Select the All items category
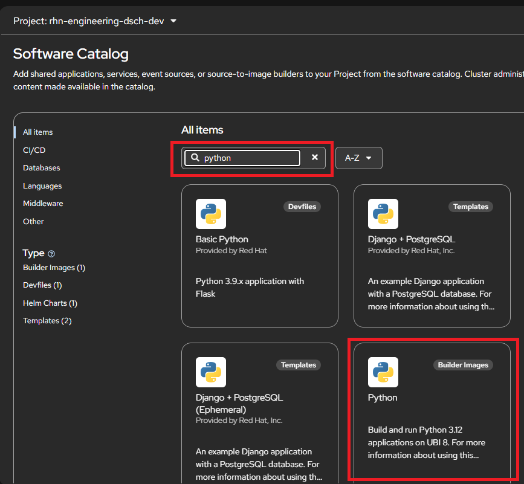Viewport: 524px width, 484px height. click(x=37, y=132)
